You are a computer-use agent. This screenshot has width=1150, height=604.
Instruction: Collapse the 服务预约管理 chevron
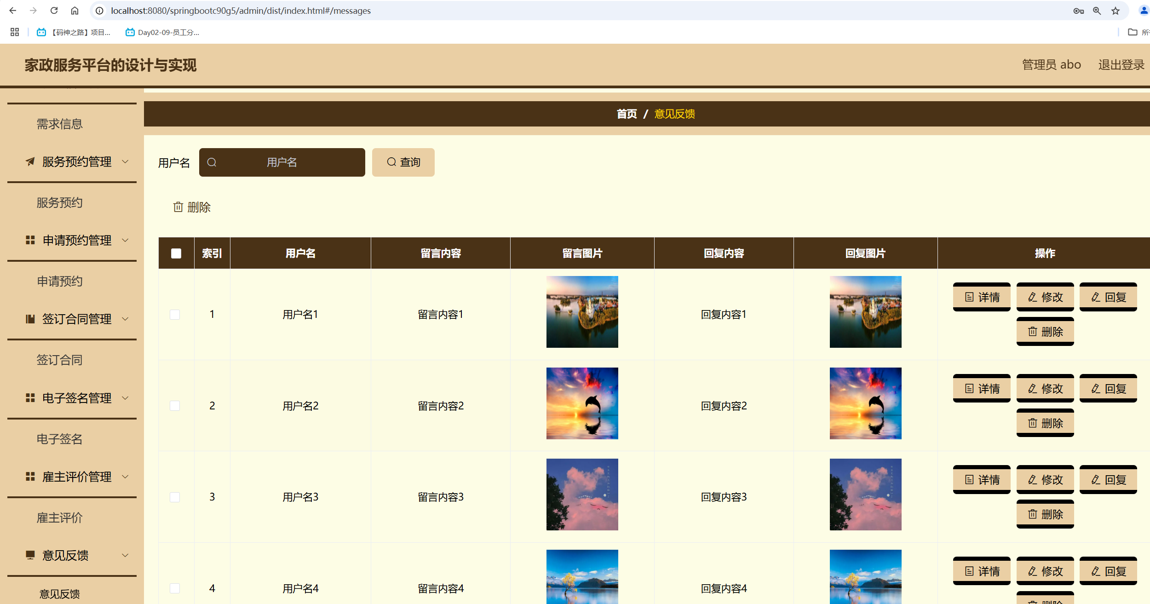[125, 161]
